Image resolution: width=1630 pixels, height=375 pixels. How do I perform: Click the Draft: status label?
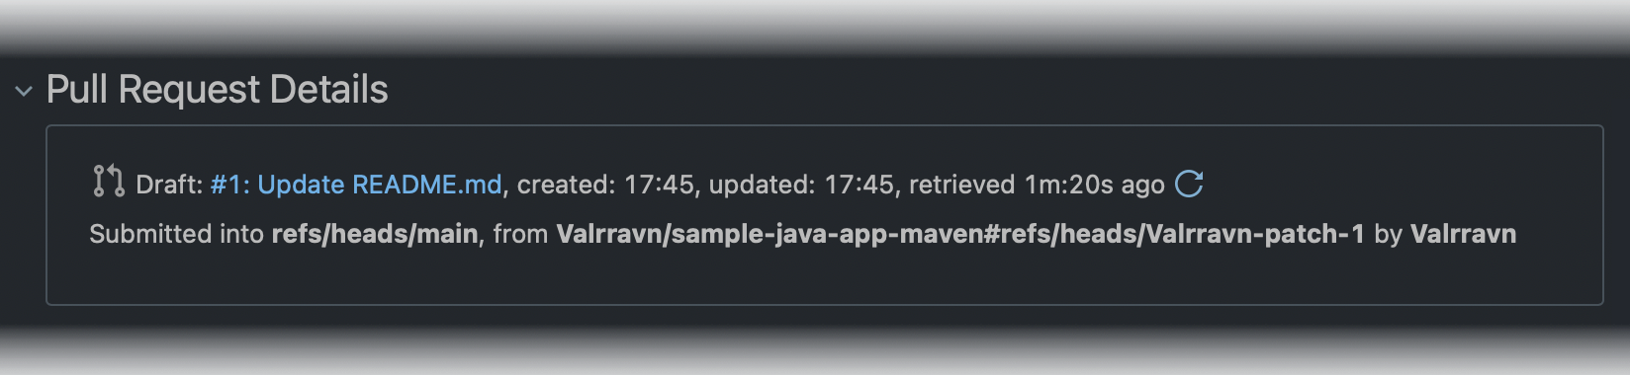click(169, 185)
